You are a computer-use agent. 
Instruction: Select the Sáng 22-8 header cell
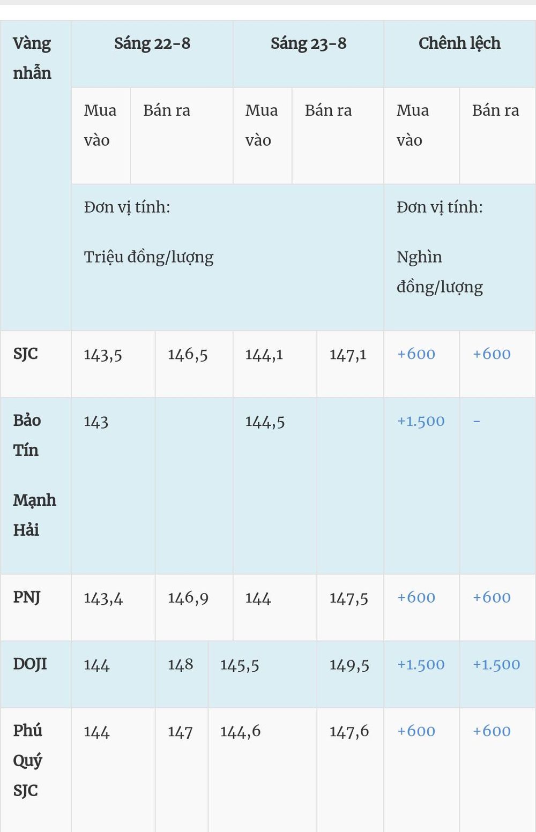click(x=152, y=54)
